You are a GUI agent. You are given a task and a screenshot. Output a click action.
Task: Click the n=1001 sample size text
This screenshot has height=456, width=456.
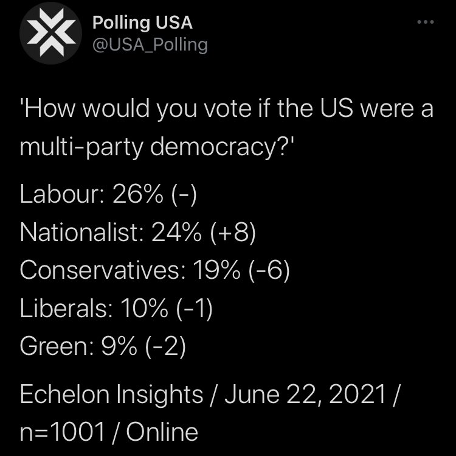[62, 432]
